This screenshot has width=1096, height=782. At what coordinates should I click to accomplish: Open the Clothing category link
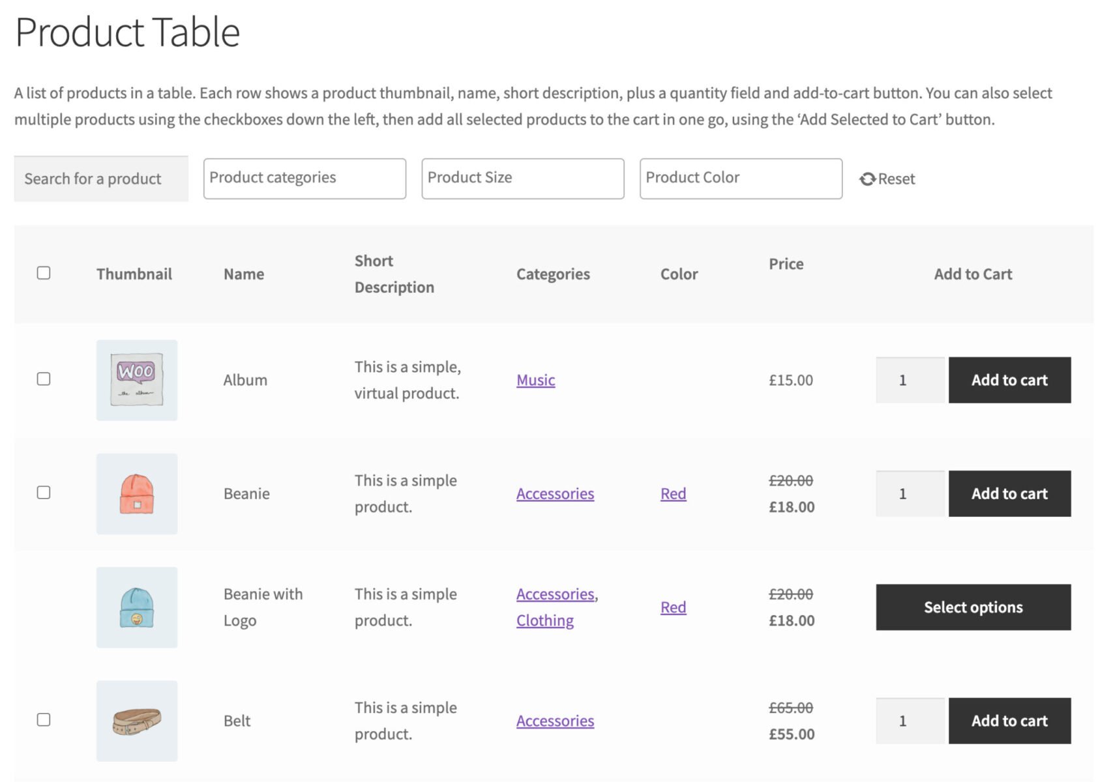coord(544,620)
